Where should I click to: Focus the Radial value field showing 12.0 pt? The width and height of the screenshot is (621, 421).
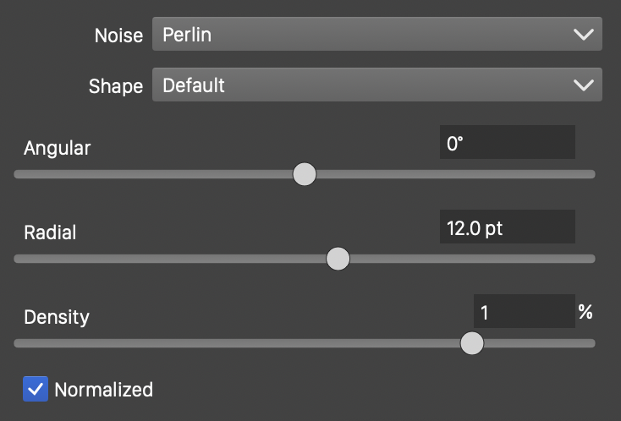(507, 227)
